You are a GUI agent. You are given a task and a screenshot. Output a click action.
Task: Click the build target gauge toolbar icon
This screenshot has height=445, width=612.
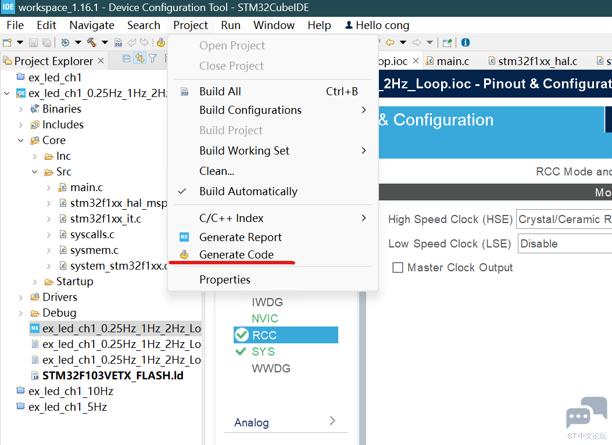pyautogui.click(x=65, y=42)
